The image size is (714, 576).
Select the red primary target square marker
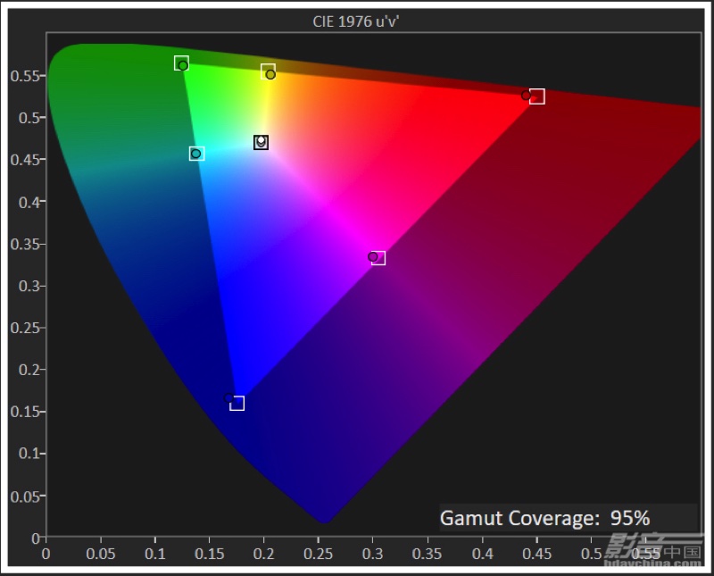pyautogui.click(x=537, y=96)
